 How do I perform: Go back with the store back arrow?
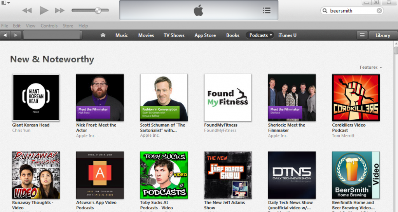tap(5, 35)
